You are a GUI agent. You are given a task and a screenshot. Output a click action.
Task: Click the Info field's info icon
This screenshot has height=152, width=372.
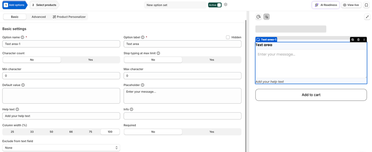tap(132, 109)
